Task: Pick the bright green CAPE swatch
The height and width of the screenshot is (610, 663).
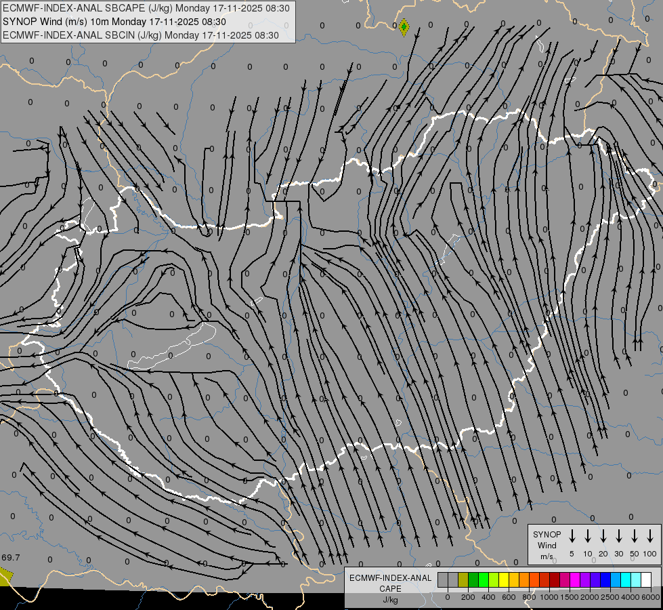Action: (x=484, y=579)
